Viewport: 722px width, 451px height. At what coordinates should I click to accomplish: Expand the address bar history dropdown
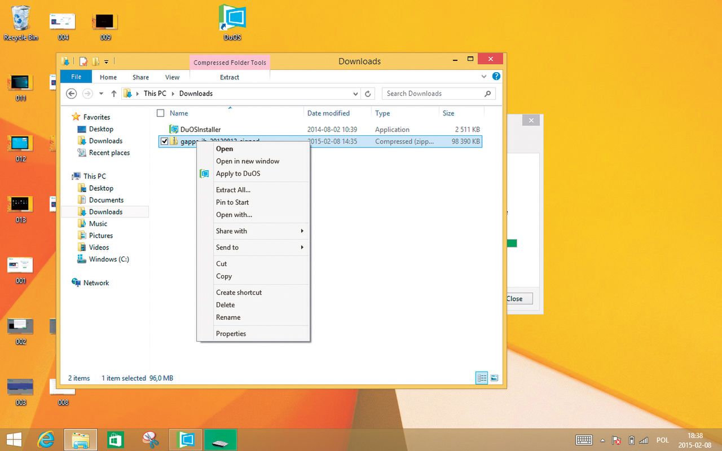[x=355, y=94]
